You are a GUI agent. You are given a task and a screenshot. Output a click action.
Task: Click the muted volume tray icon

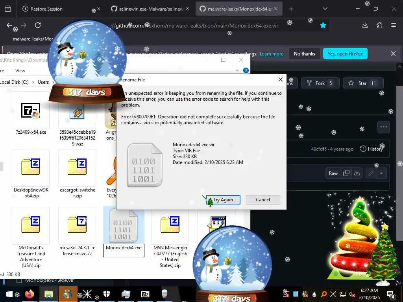point(352,294)
